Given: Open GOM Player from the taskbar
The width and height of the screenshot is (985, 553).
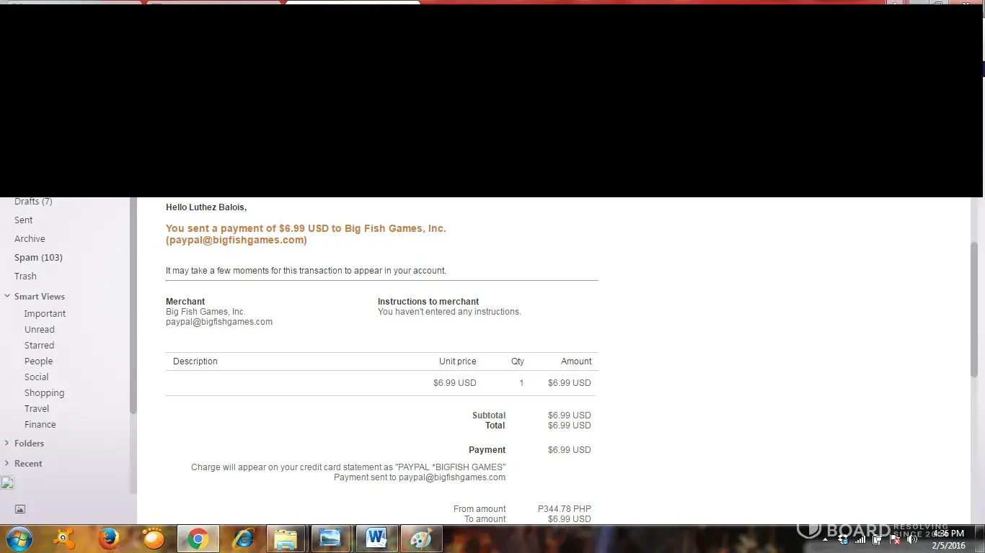Looking at the screenshot, I should pyautogui.click(x=154, y=539).
